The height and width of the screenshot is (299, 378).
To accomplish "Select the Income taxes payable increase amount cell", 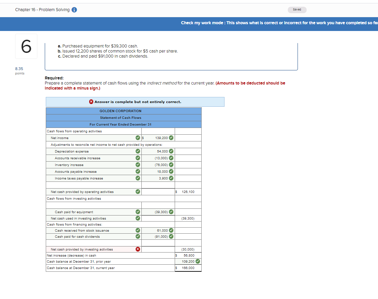I will [x=158, y=178].
